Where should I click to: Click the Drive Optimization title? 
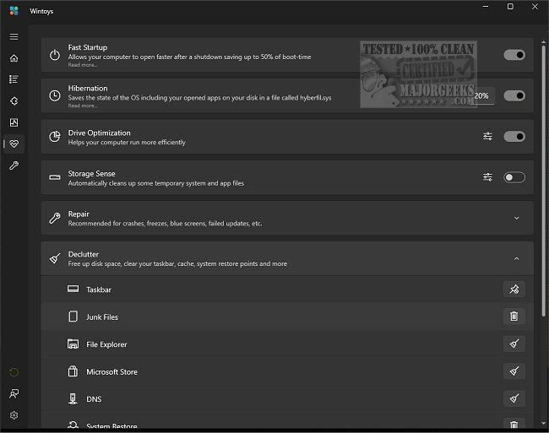pyautogui.click(x=99, y=133)
